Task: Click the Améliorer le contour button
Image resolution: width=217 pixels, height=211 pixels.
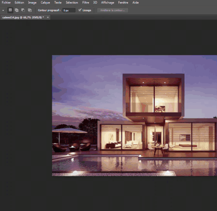Action: [x=112, y=10]
